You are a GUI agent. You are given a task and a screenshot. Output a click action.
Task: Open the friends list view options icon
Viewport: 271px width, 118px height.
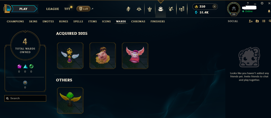263,21
